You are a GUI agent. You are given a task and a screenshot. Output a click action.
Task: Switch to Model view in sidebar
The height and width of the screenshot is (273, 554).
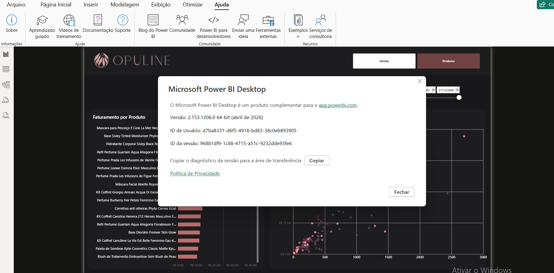pos(6,84)
